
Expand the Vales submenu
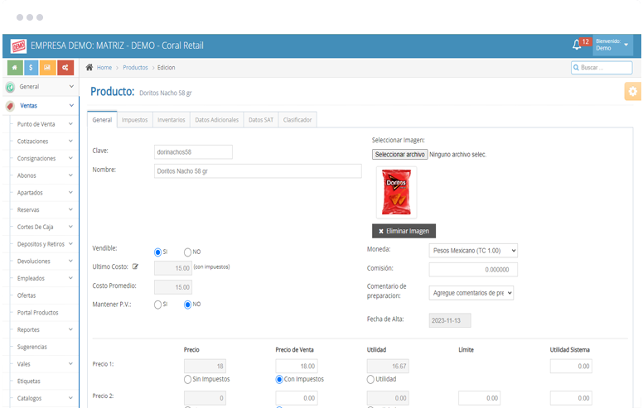(70, 364)
